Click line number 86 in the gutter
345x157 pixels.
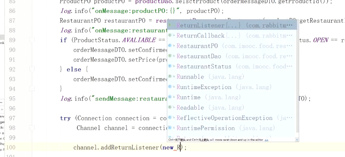tap(12, 11)
